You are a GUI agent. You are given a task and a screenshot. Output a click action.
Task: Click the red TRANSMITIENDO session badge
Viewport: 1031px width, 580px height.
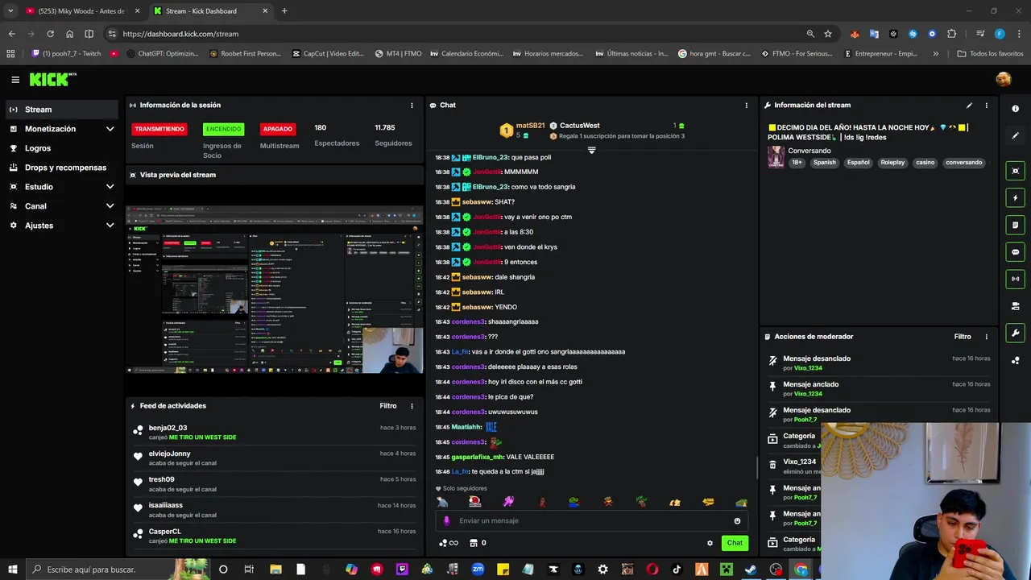(x=159, y=129)
